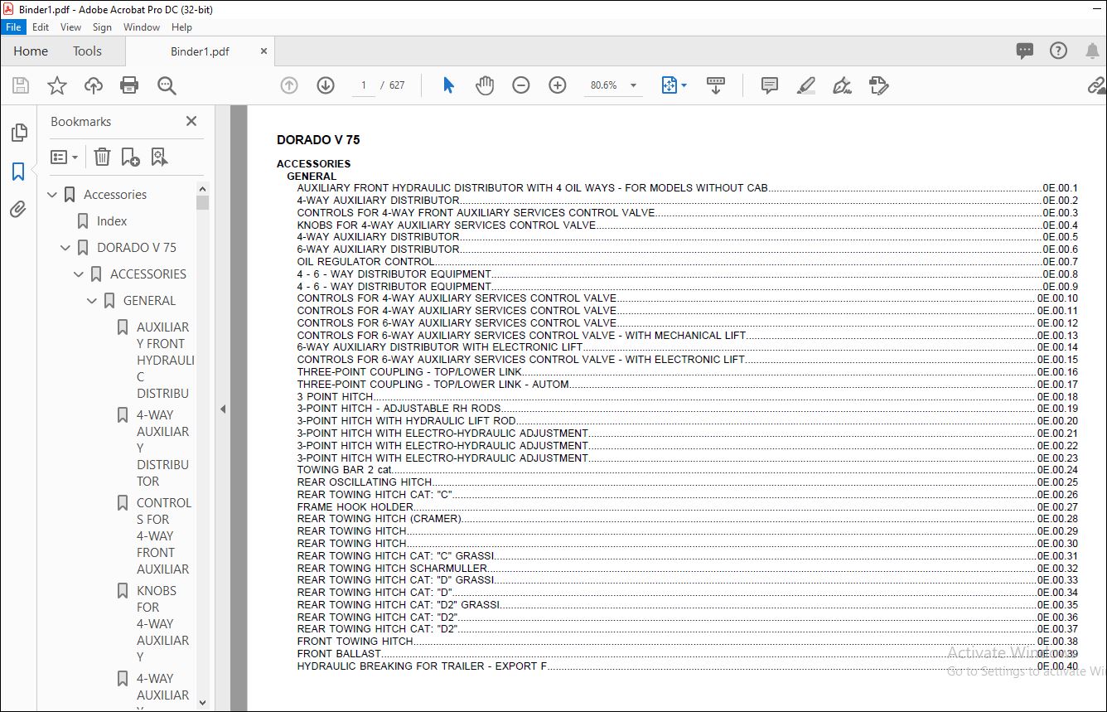This screenshot has height=712, width=1107.
Task: Switch to the Home tab
Action: pyautogui.click(x=31, y=51)
